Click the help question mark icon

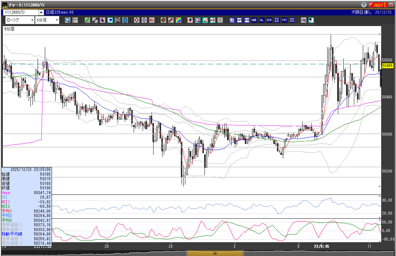(364, 5)
